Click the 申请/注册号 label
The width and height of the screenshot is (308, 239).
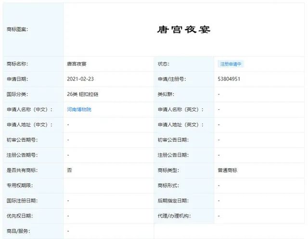point(172,79)
